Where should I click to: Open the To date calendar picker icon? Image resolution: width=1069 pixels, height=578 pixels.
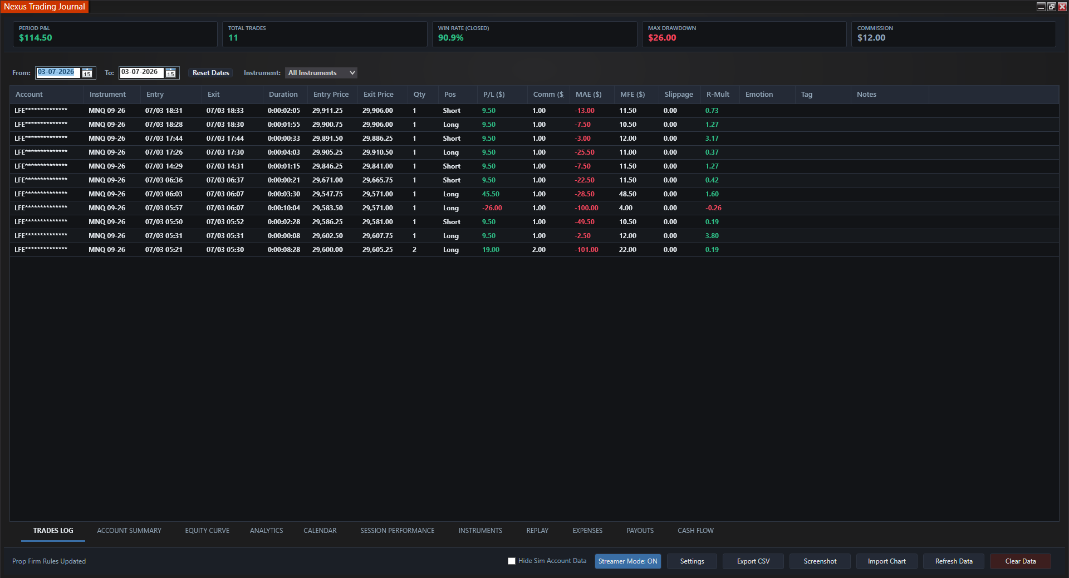[x=171, y=73]
